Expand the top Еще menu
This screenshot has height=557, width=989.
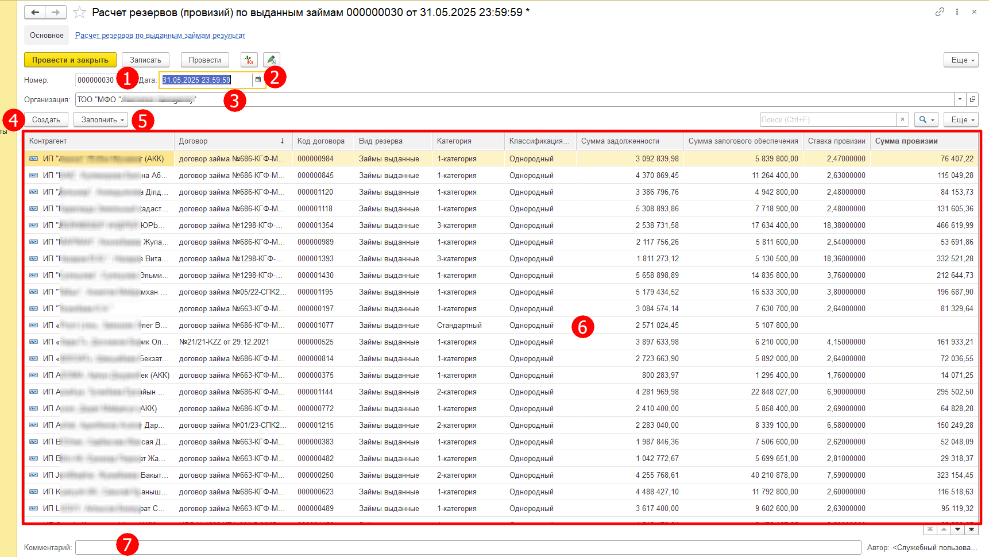(x=961, y=60)
